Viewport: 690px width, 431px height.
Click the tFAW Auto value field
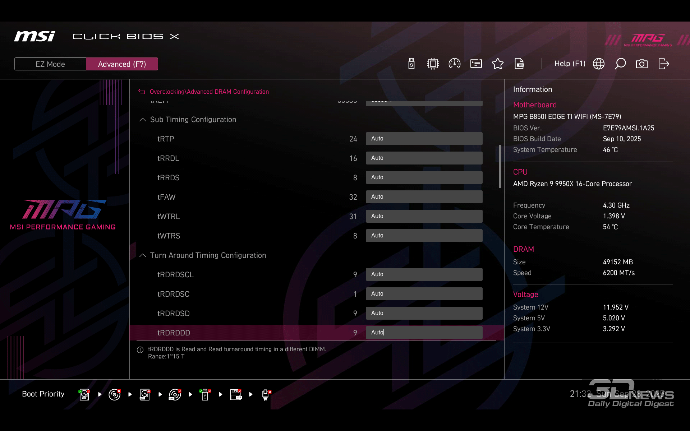click(424, 197)
